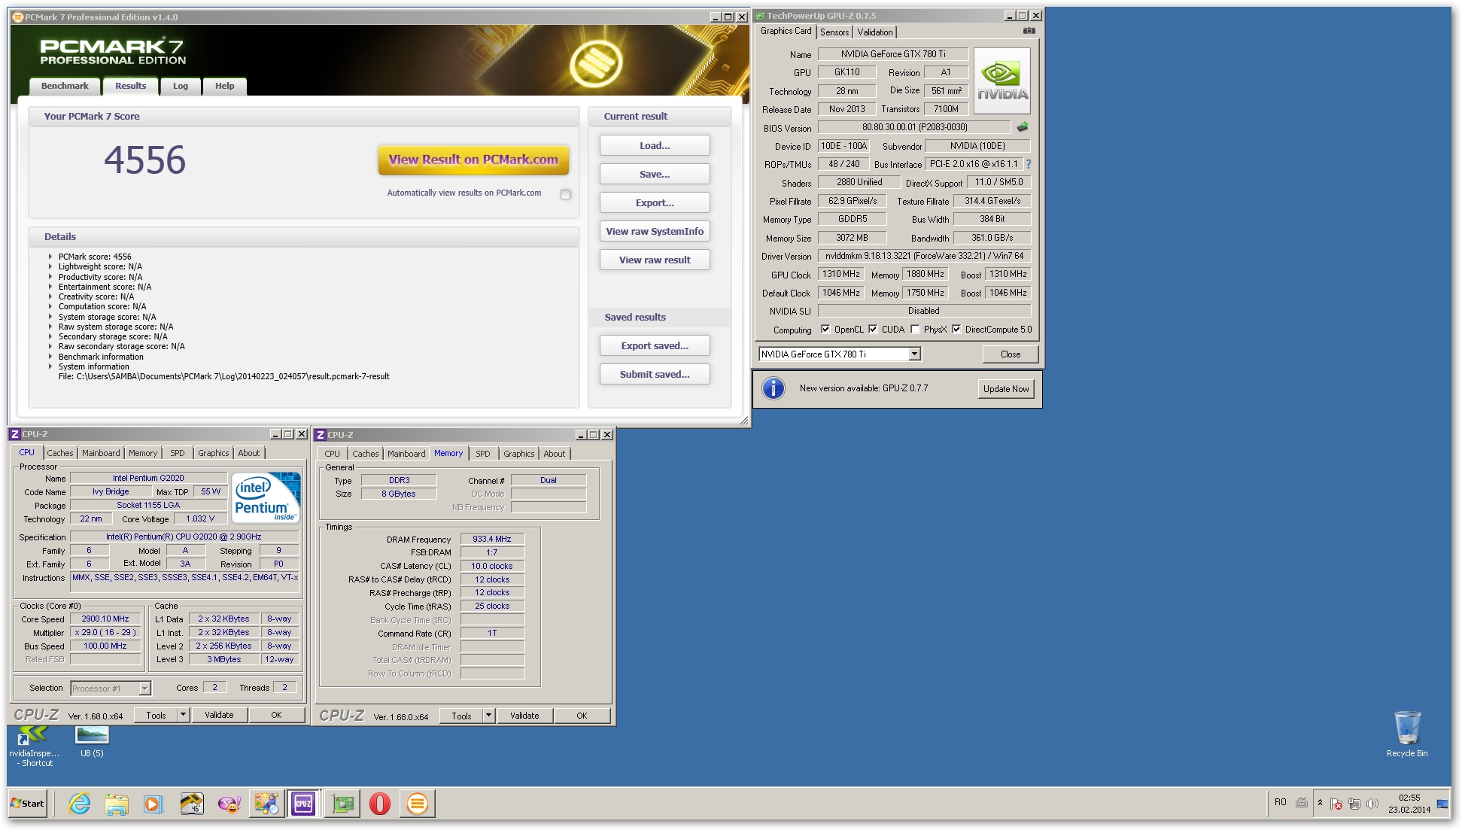Click Close button in GPU-Z
This screenshot has height=830, width=1462.
tap(1011, 354)
